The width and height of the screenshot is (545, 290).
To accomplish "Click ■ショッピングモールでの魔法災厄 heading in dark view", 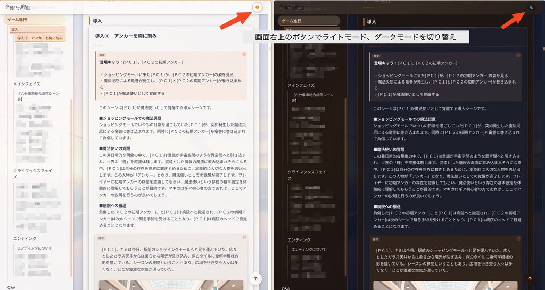I will pos(404,119).
